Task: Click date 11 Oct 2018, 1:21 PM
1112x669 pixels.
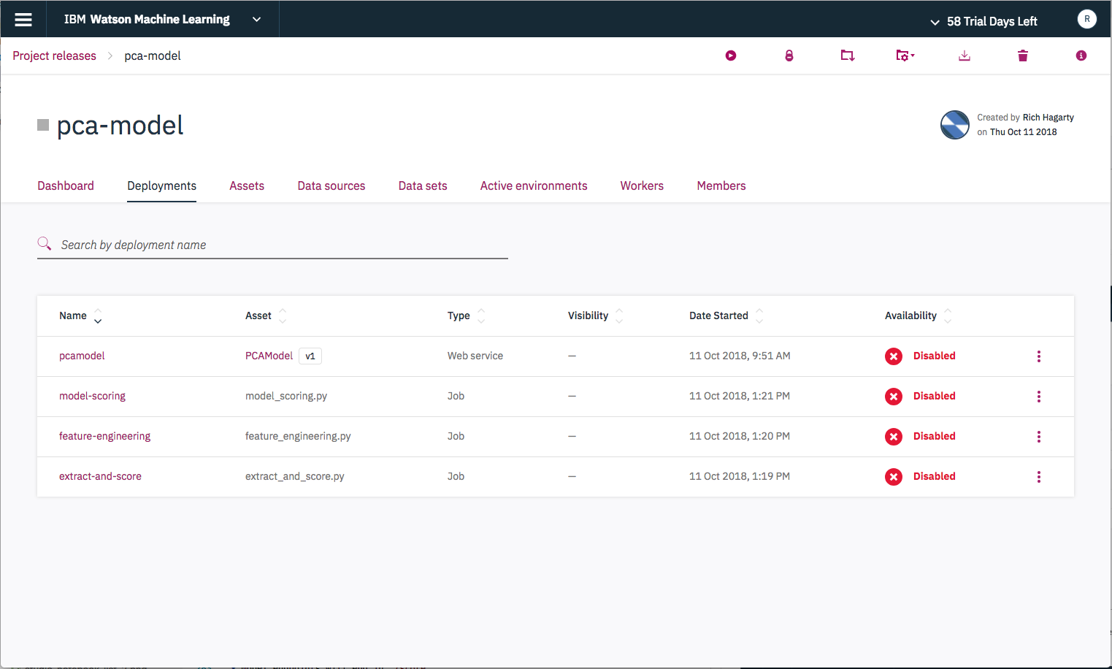Action: [740, 396]
